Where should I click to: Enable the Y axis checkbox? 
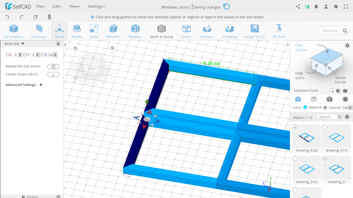(25, 55)
